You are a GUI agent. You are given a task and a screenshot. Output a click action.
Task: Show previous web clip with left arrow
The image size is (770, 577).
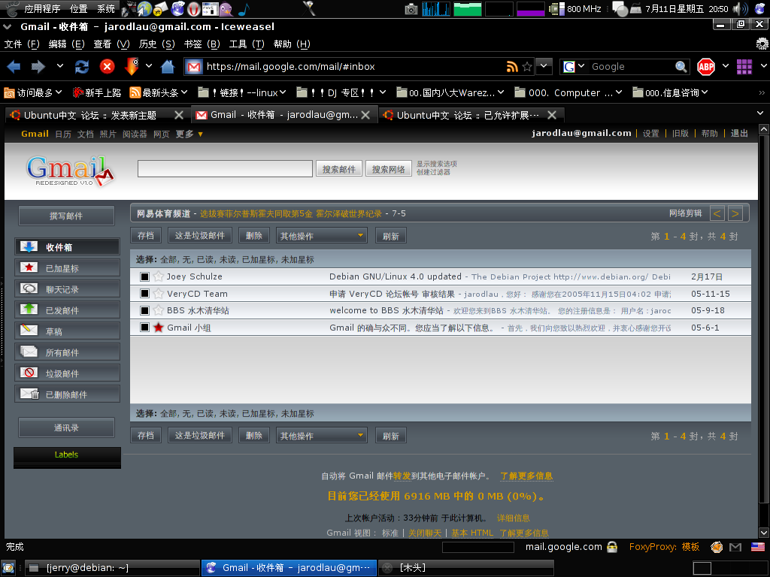tap(717, 213)
